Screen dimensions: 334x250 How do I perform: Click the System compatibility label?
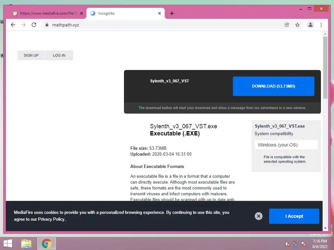(274, 134)
